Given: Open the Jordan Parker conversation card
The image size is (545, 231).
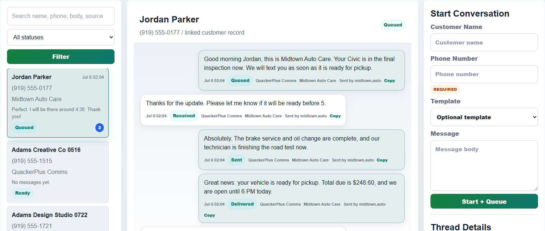Looking at the screenshot, I should coord(58,103).
